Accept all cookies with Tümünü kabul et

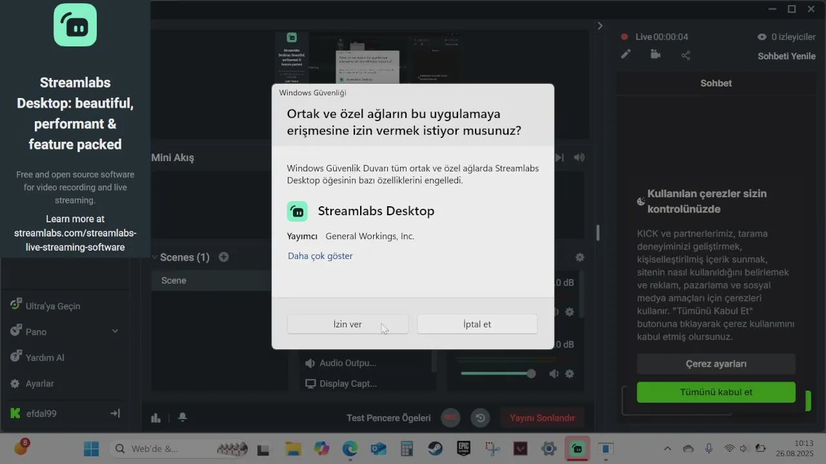click(x=716, y=392)
